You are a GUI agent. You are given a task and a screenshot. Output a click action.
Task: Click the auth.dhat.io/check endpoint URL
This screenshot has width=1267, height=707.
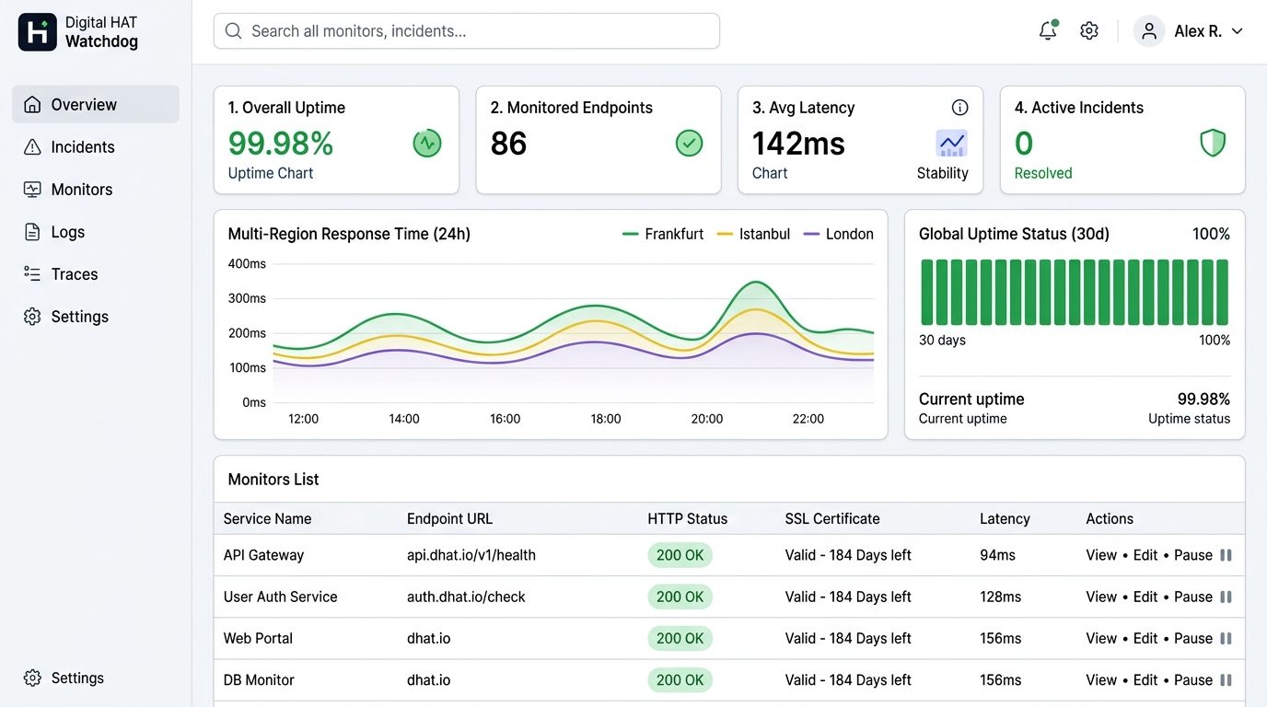(466, 597)
